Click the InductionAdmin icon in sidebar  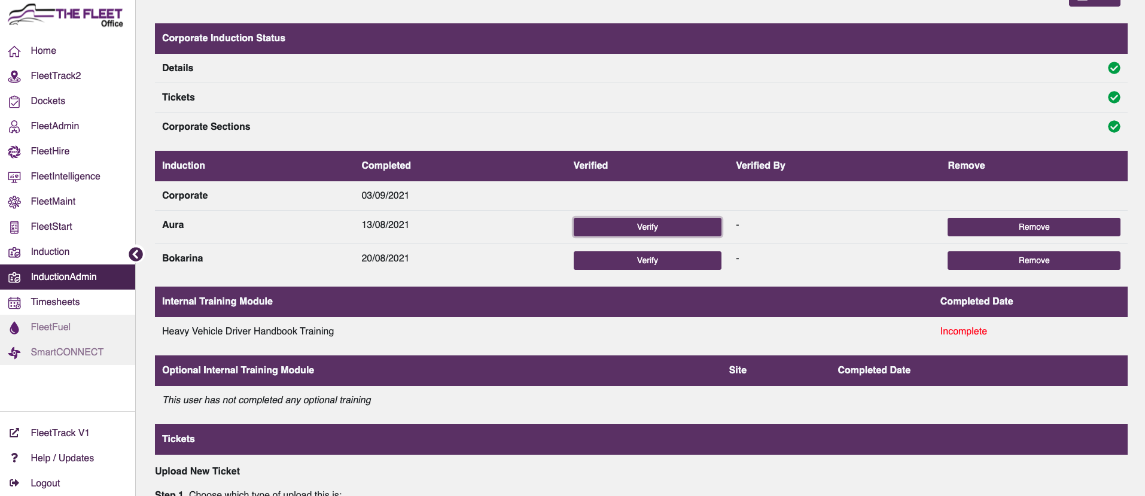(x=14, y=278)
